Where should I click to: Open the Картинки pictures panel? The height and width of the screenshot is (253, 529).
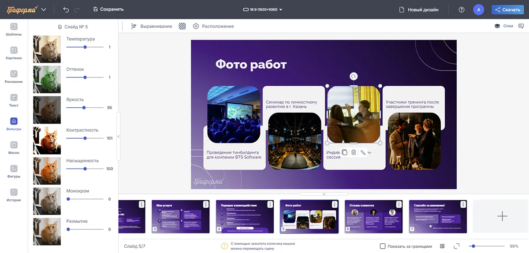point(14,53)
